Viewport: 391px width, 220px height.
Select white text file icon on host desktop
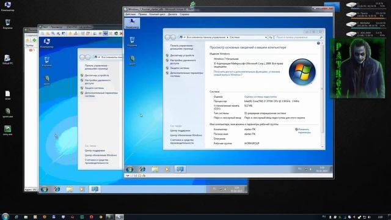tap(7, 95)
